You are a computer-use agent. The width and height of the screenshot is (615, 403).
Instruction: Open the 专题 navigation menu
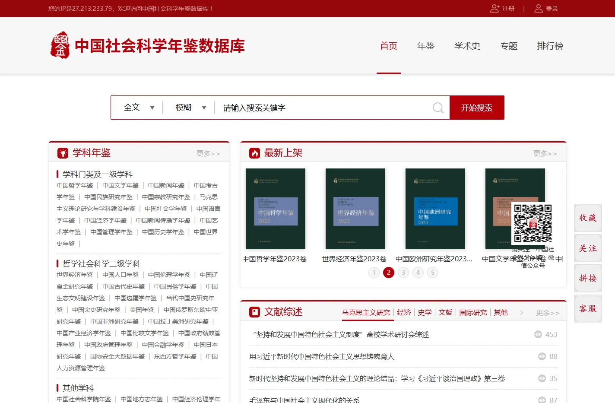[509, 46]
